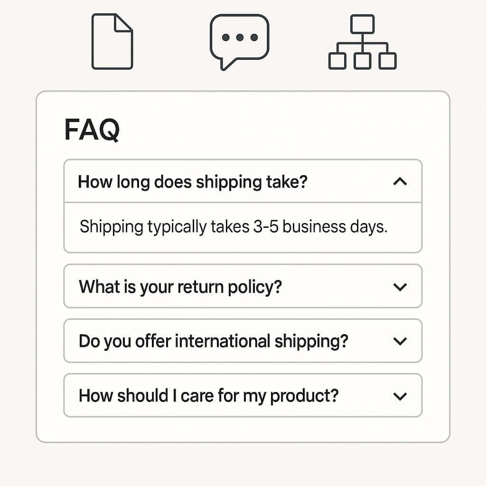Click the FAQ heading

point(92,130)
